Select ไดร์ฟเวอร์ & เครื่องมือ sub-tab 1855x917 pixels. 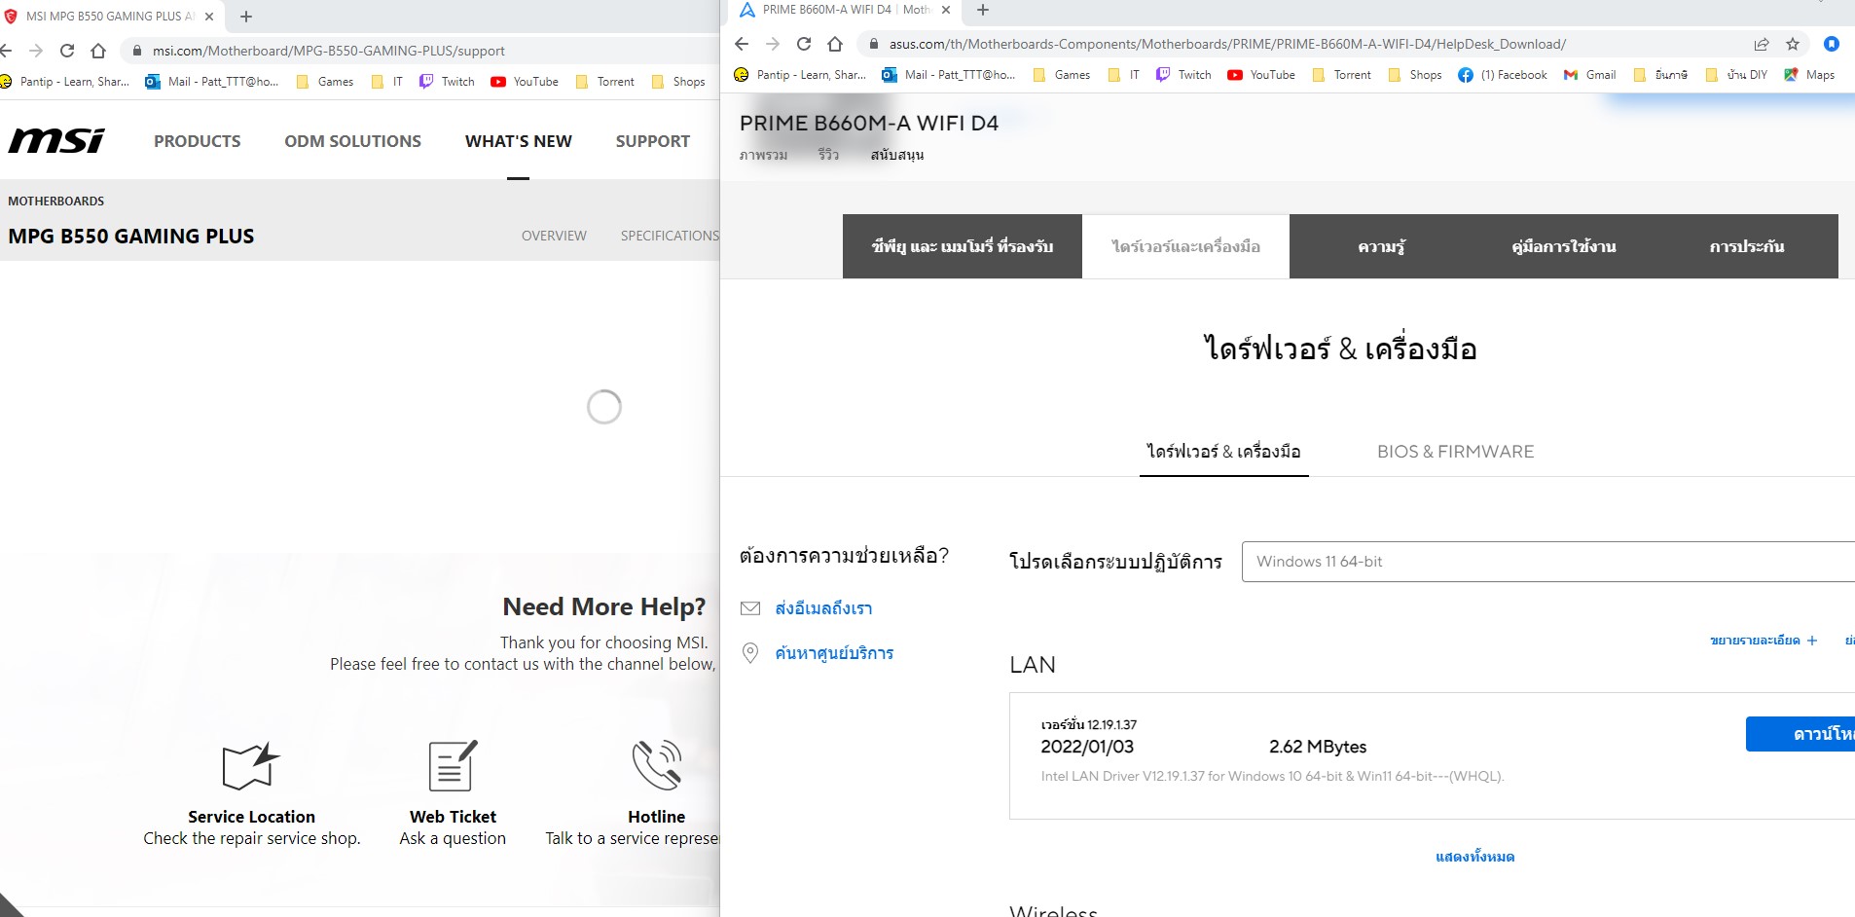click(1223, 452)
